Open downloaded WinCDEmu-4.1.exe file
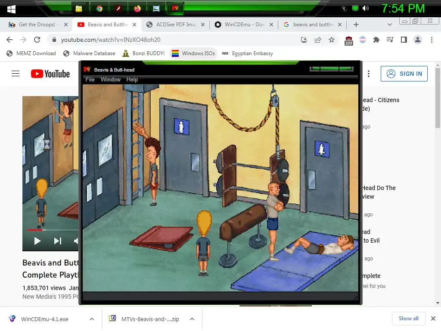The height and width of the screenshot is (331, 441). click(x=44, y=319)
